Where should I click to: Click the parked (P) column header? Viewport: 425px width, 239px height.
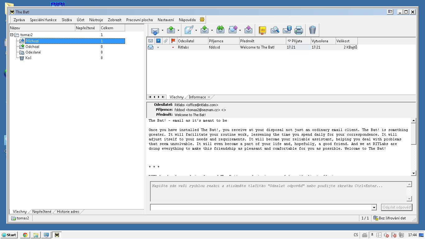[x=158, y=41]
